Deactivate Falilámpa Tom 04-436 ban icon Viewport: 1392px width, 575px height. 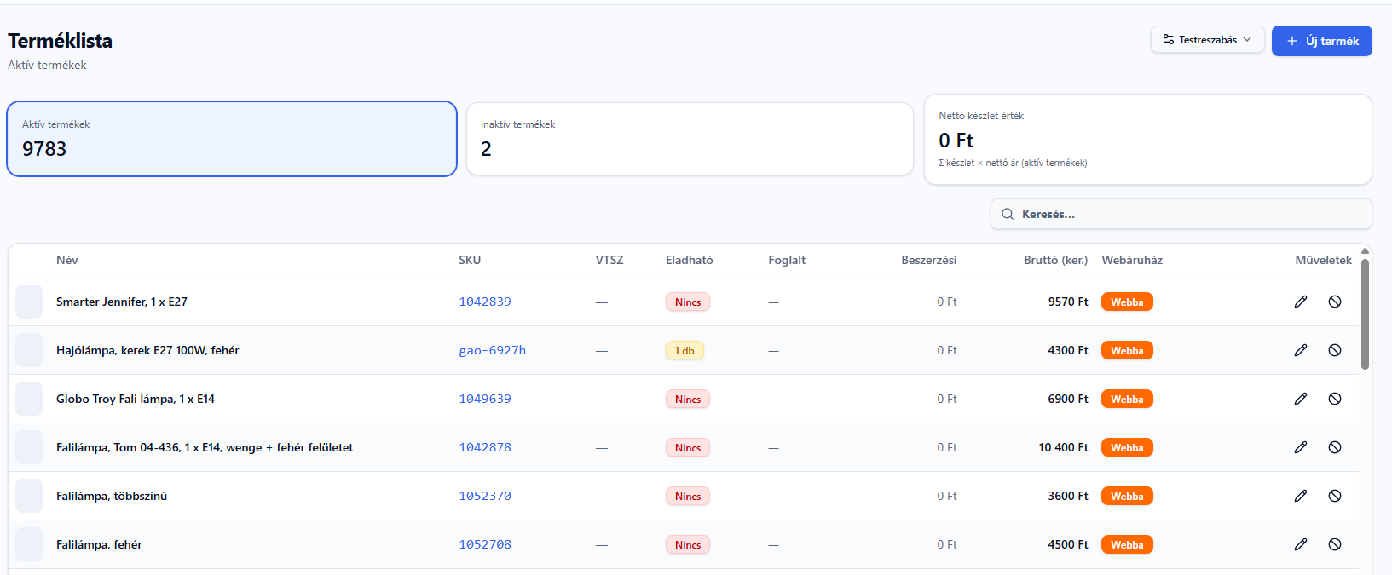[1335, 447]
